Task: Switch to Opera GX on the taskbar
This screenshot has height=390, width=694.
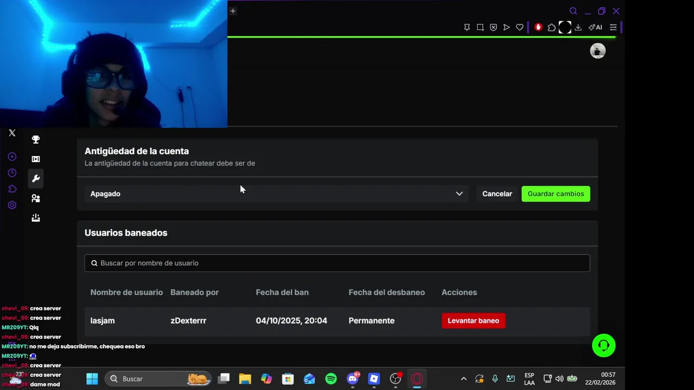Action: [417, 379]
